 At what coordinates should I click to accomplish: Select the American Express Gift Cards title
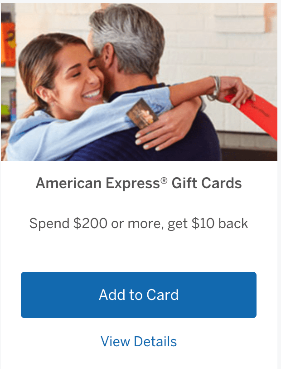(139, 183)
